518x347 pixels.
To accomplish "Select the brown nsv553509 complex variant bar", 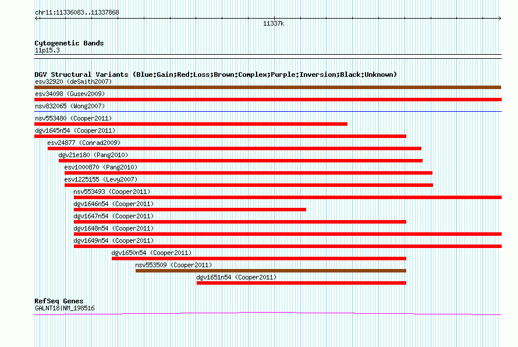I will coord(271,271).
